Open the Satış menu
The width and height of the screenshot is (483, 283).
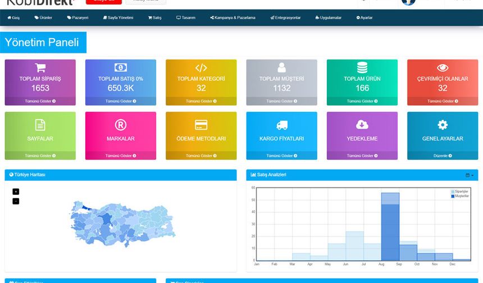click(x=154, y=17)
